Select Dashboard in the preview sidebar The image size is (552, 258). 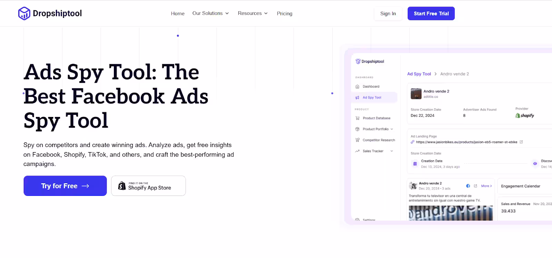point(371,87)
